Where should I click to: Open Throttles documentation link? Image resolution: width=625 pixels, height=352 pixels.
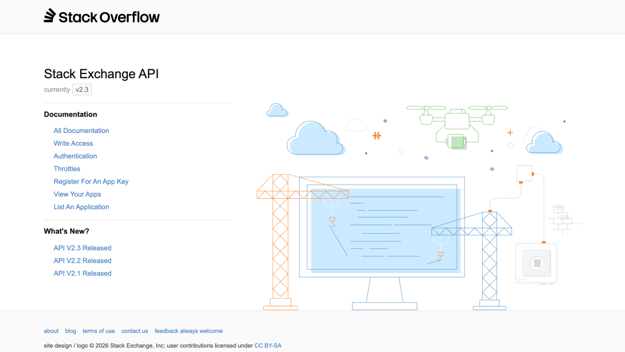coord(67,169)
